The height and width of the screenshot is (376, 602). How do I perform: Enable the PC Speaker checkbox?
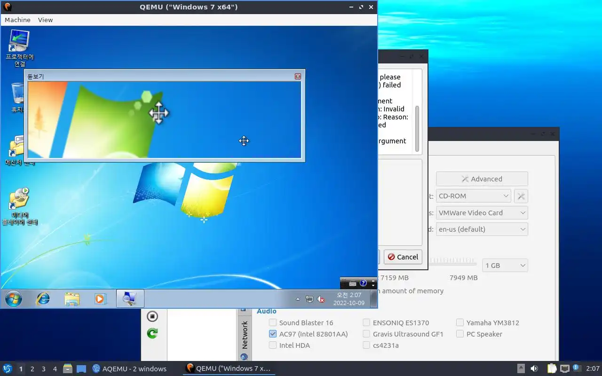460,334
